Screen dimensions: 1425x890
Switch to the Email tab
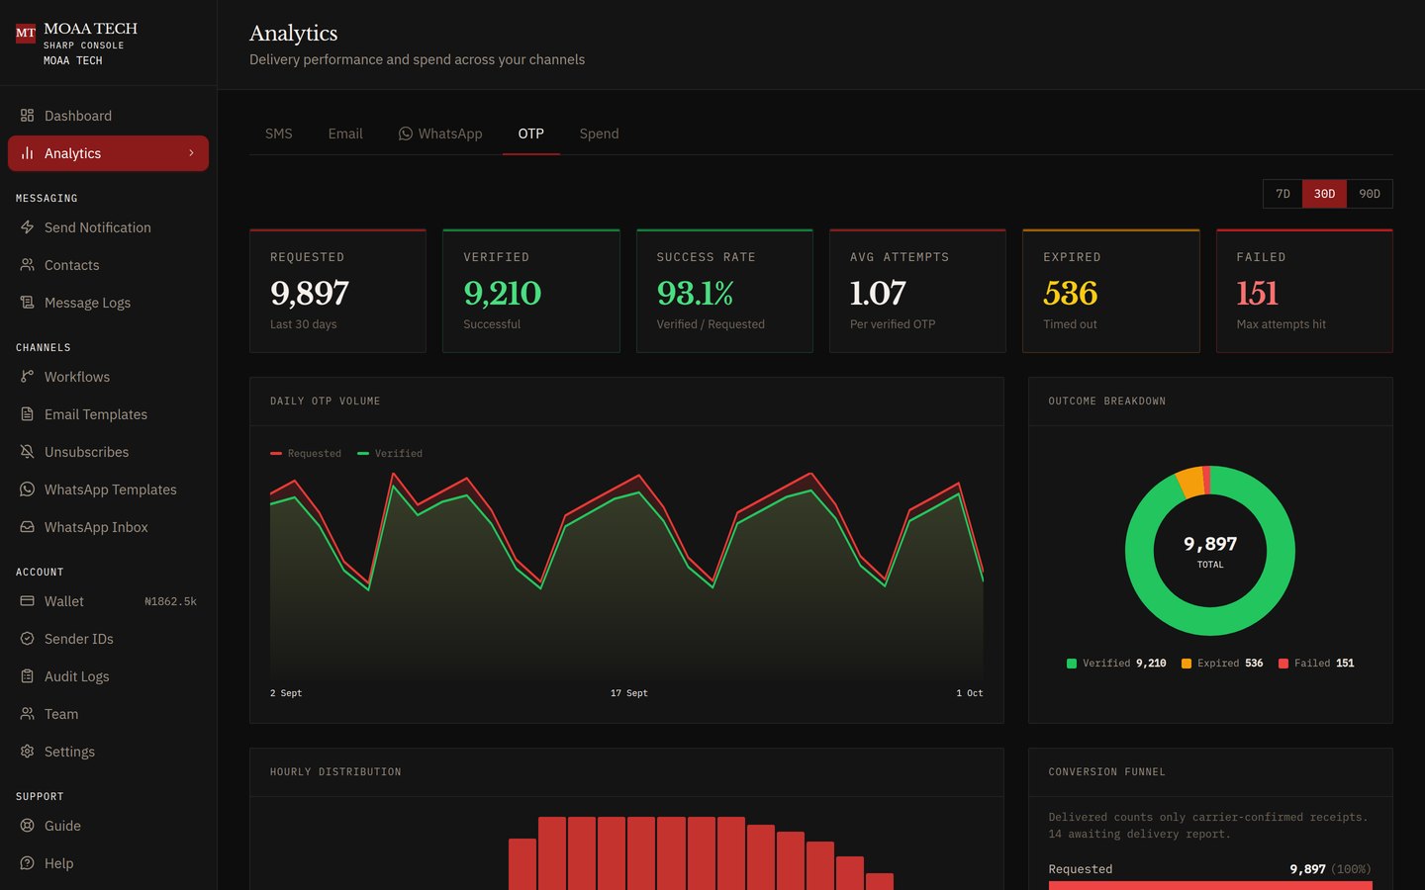[x=345, y=133]
